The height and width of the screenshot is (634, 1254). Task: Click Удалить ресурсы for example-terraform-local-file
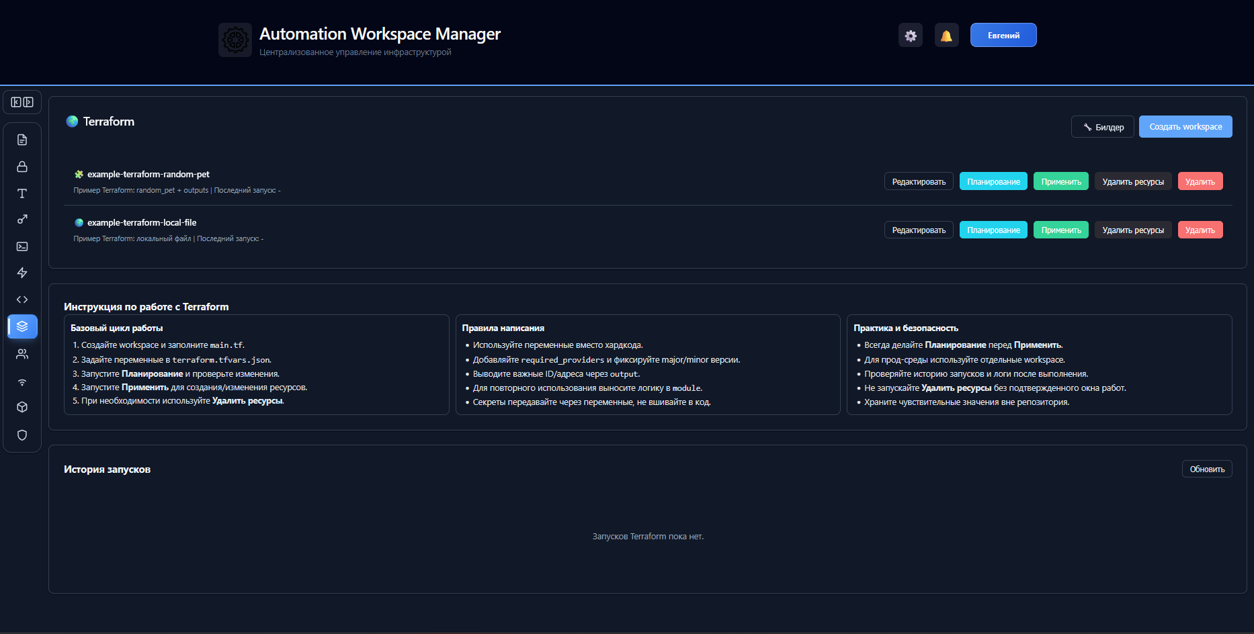tap(1133, 230)
